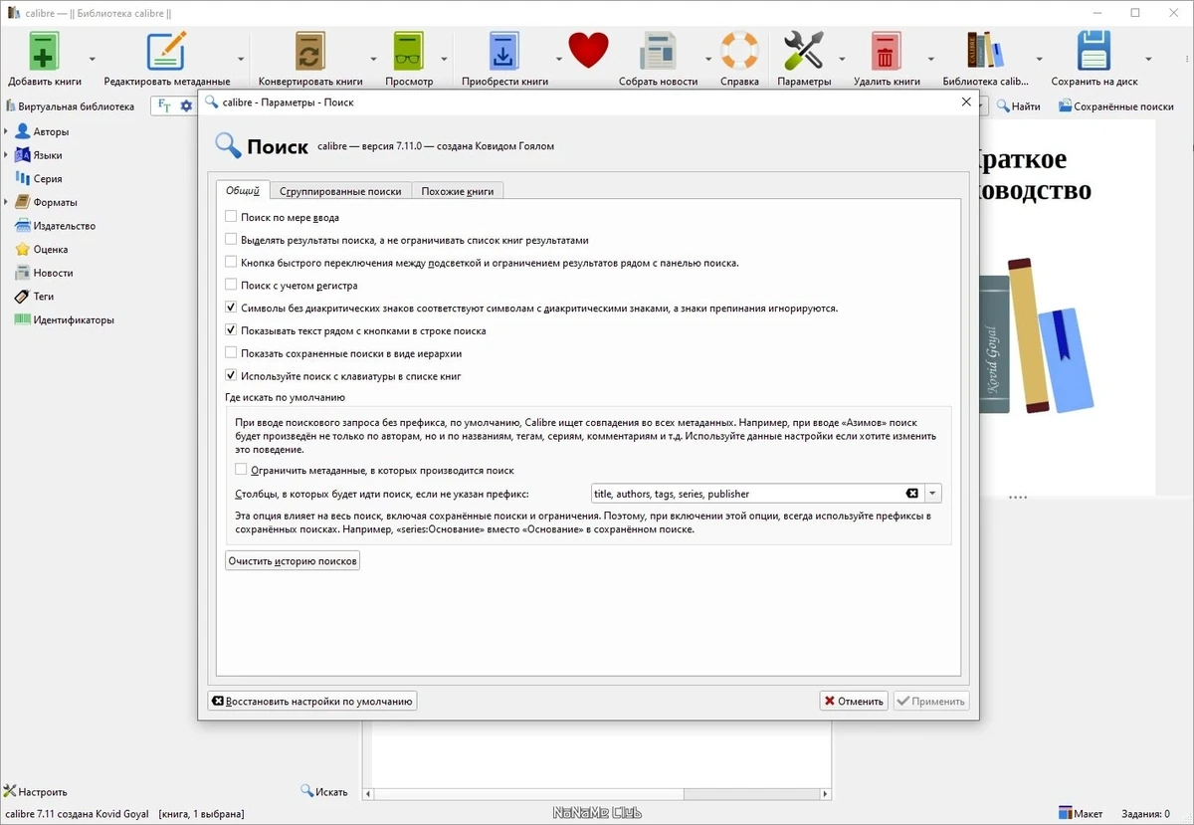Screen dimensions: 1194x825
Task: Expand Авторы tree arrow
Action: pyautogui.click(x=6, y=131)
